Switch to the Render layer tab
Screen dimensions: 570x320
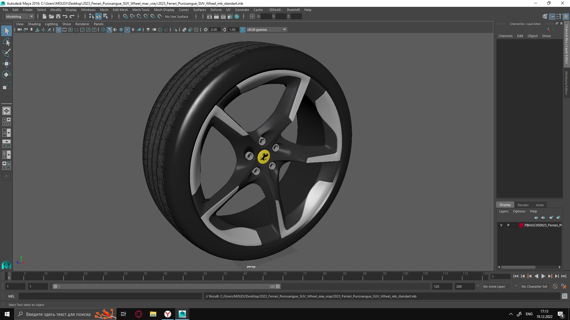pos(523,205)
